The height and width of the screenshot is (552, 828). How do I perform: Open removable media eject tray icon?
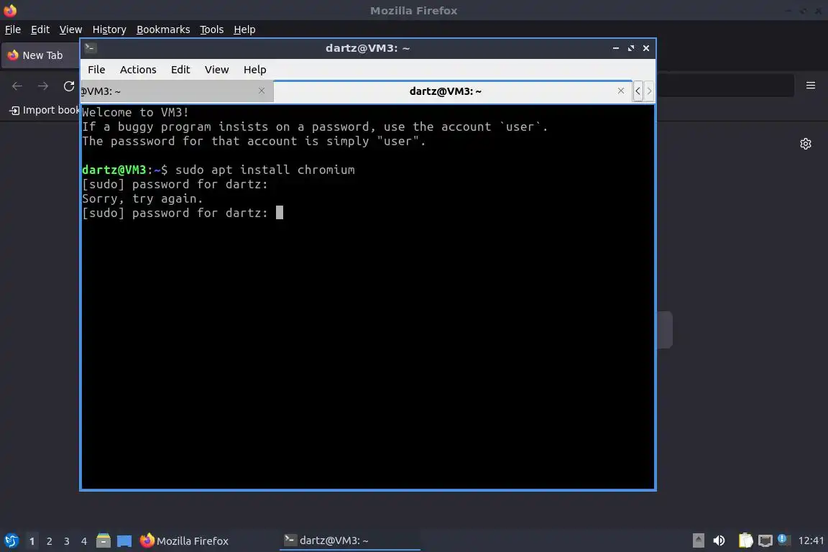pyautogui.click(x=698, y=540)
